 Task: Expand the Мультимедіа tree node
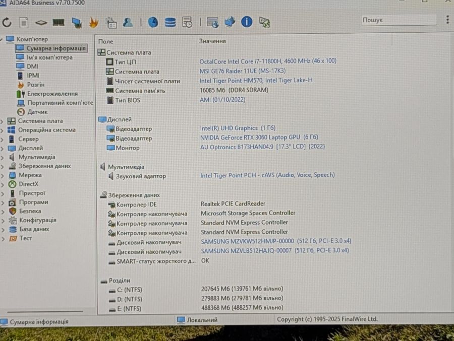coord(3,158)
